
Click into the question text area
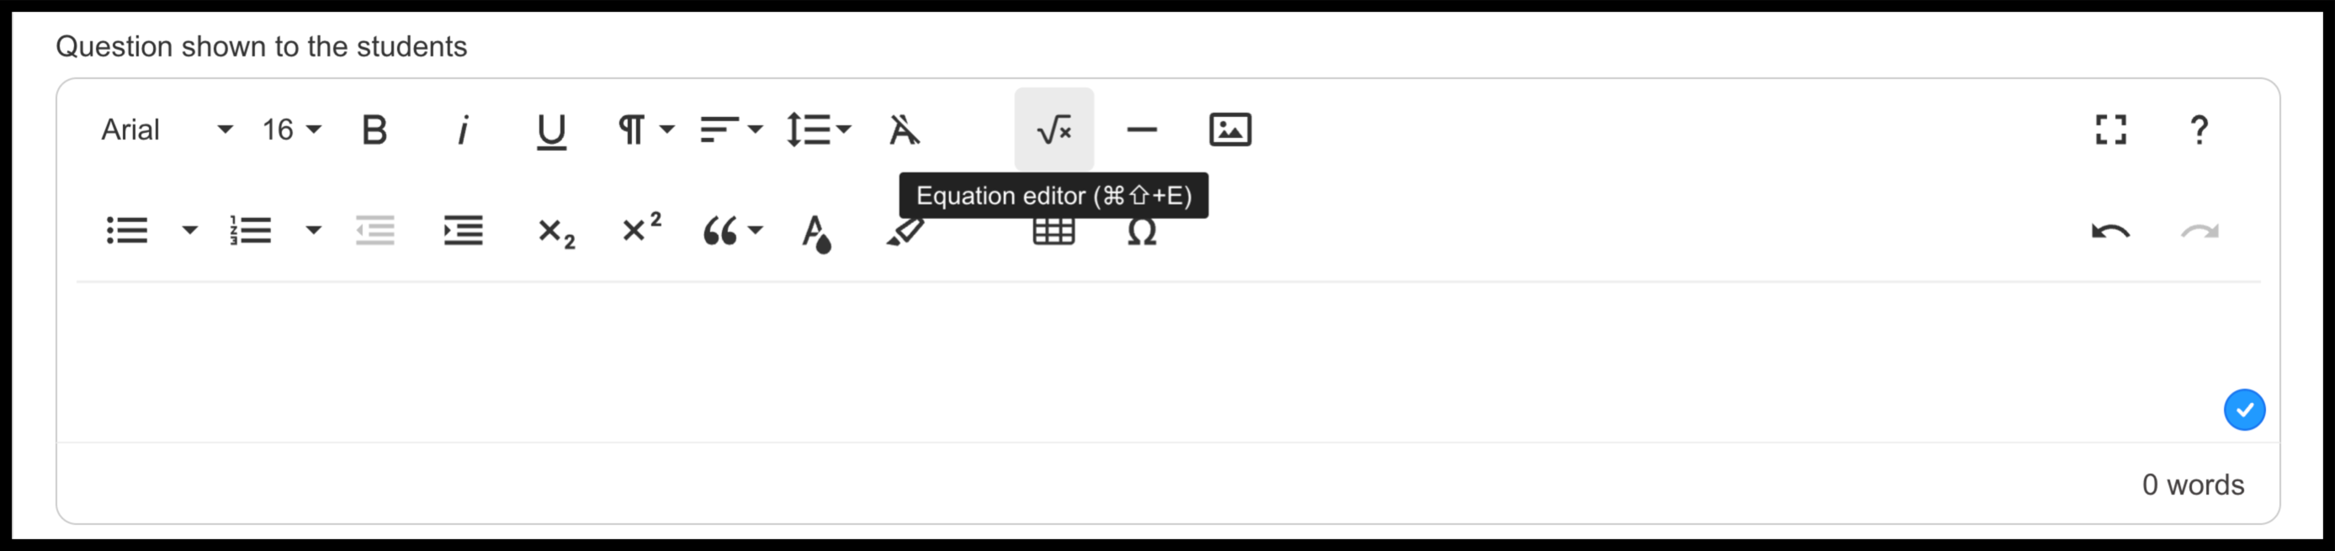pos(1168,363)
